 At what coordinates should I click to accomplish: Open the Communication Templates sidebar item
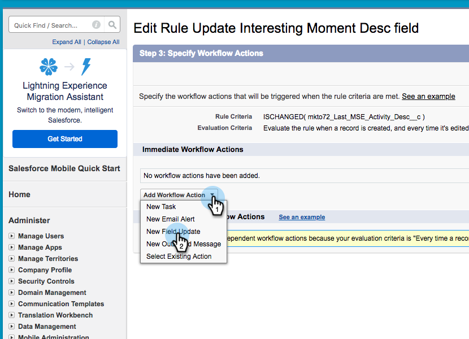pos(61,304)
